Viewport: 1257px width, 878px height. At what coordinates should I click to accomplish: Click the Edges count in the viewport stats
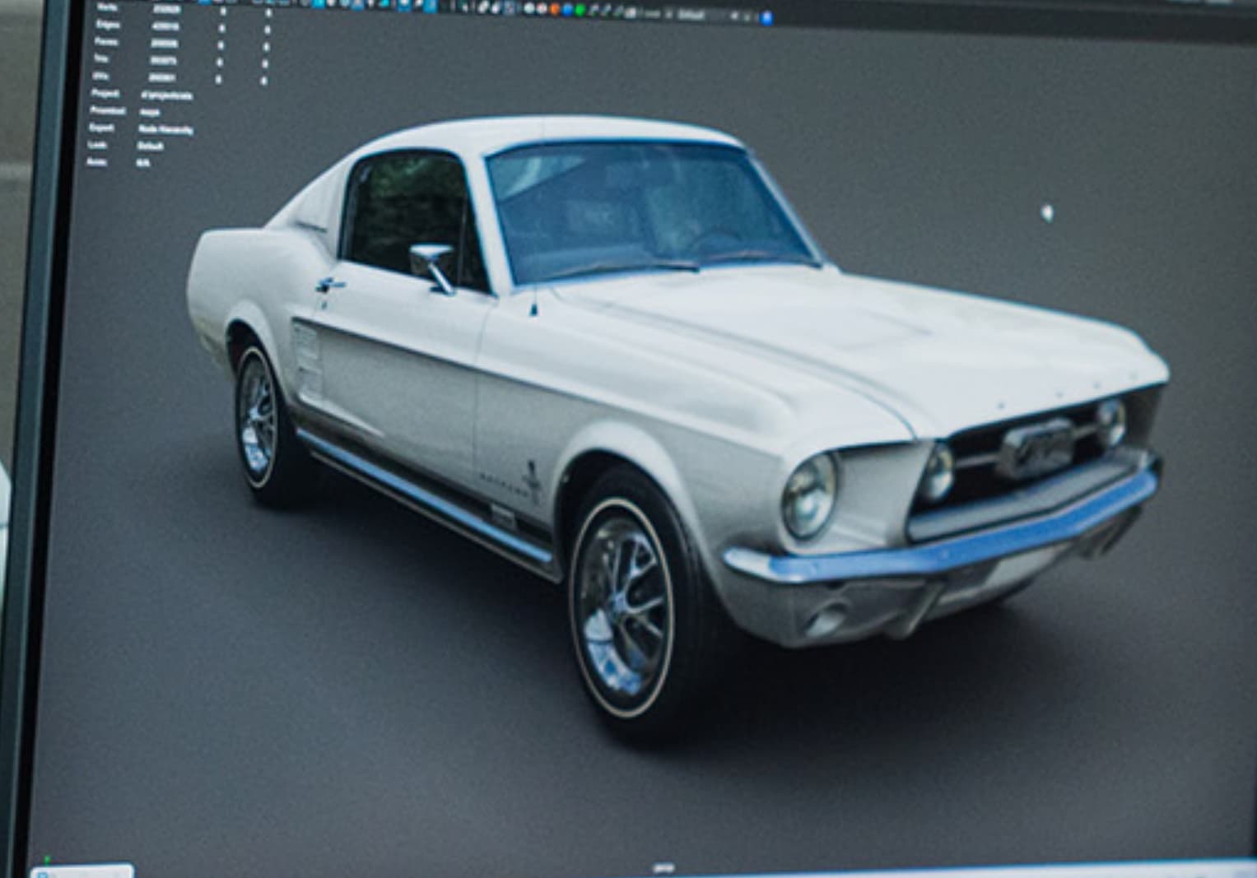(x=163, y=26)
